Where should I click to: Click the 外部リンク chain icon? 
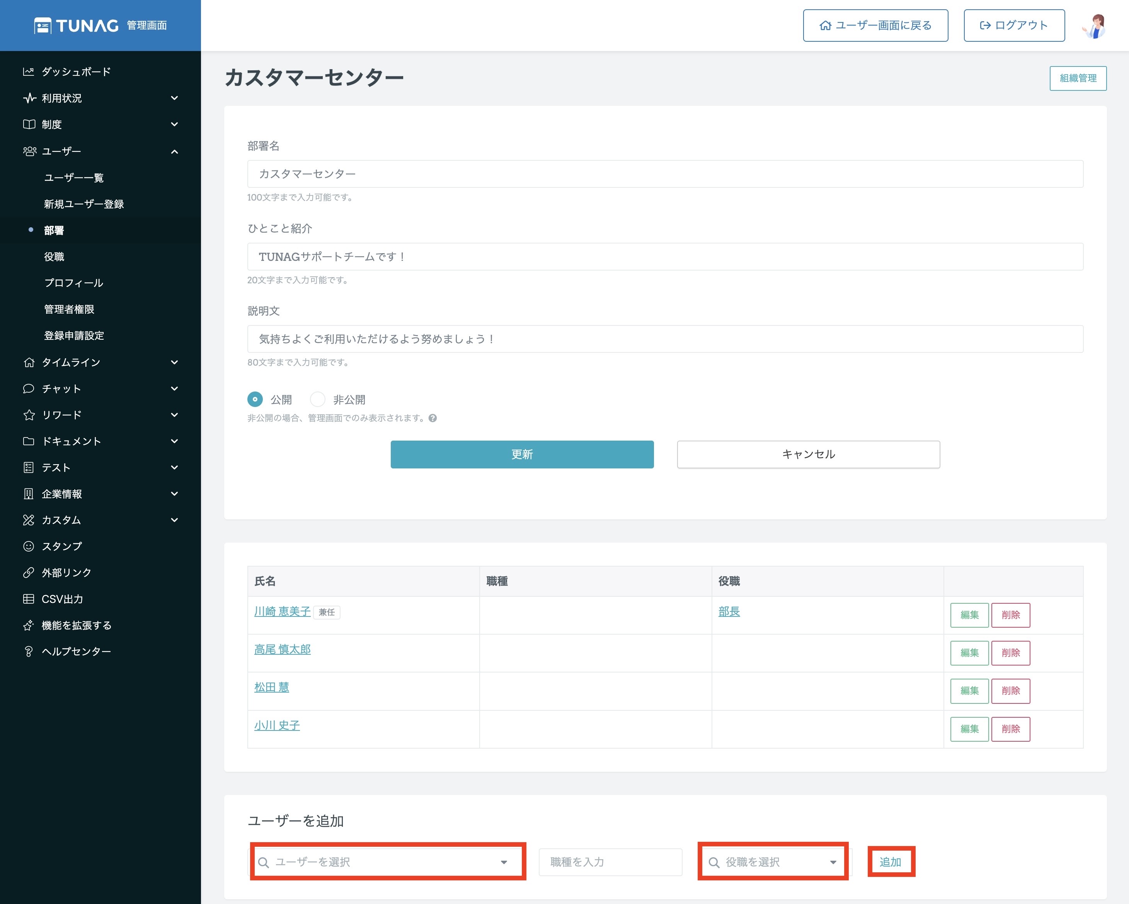click(x=29, y=572)
